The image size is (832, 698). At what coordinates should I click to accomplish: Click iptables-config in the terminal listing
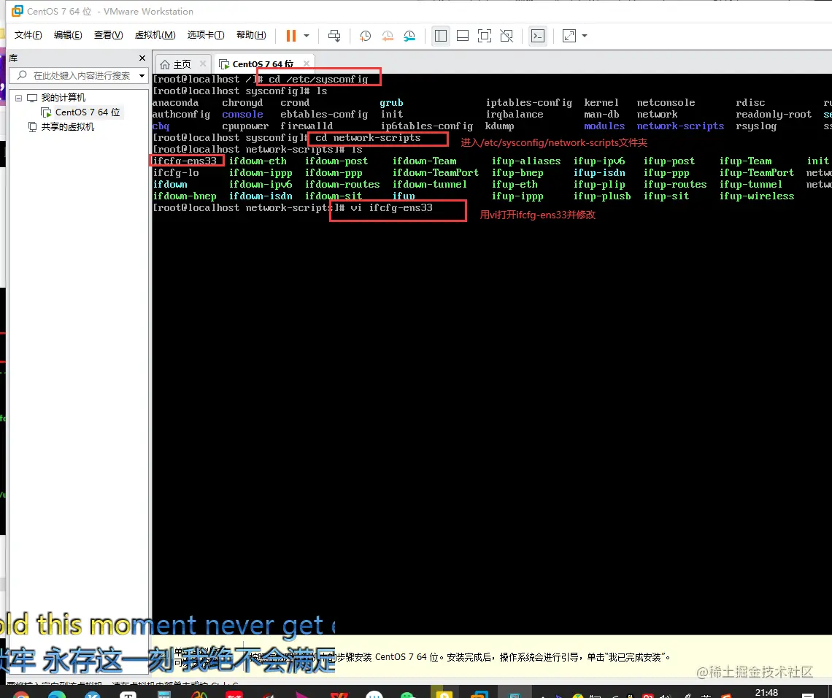click(x=529, y=102)
